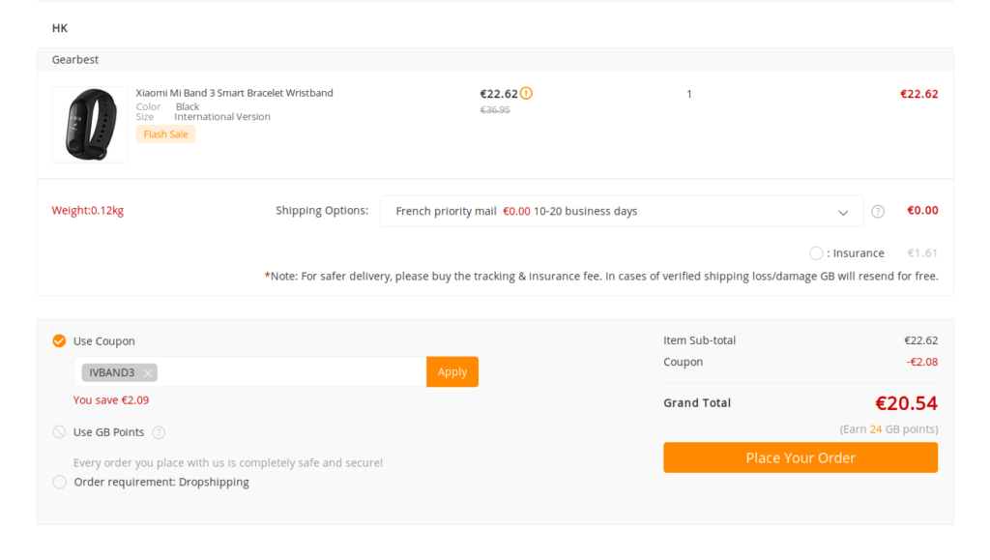990x560 pixels.
Task: Select the Use GB Points option
Action: (59, 432)
